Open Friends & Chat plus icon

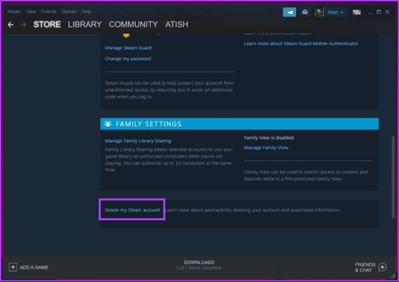point(382,267)
